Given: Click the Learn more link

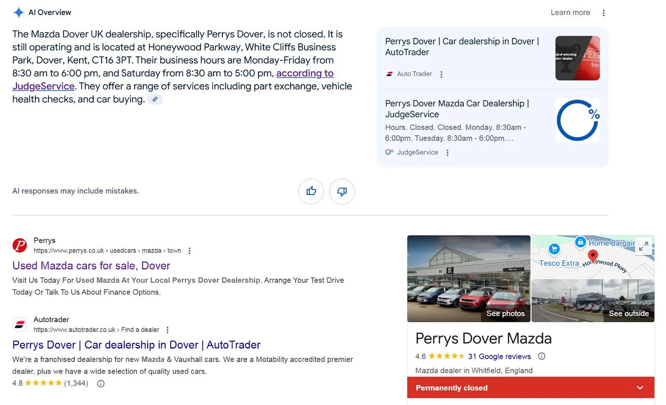Looking at the screenshot, I should 570,12.
